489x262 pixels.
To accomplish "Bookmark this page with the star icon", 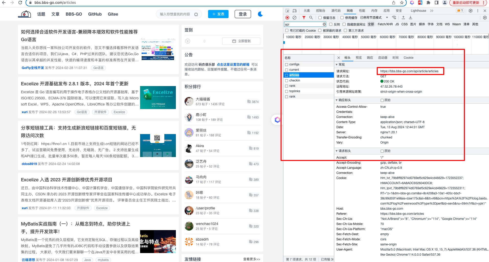I will (402, 3).
